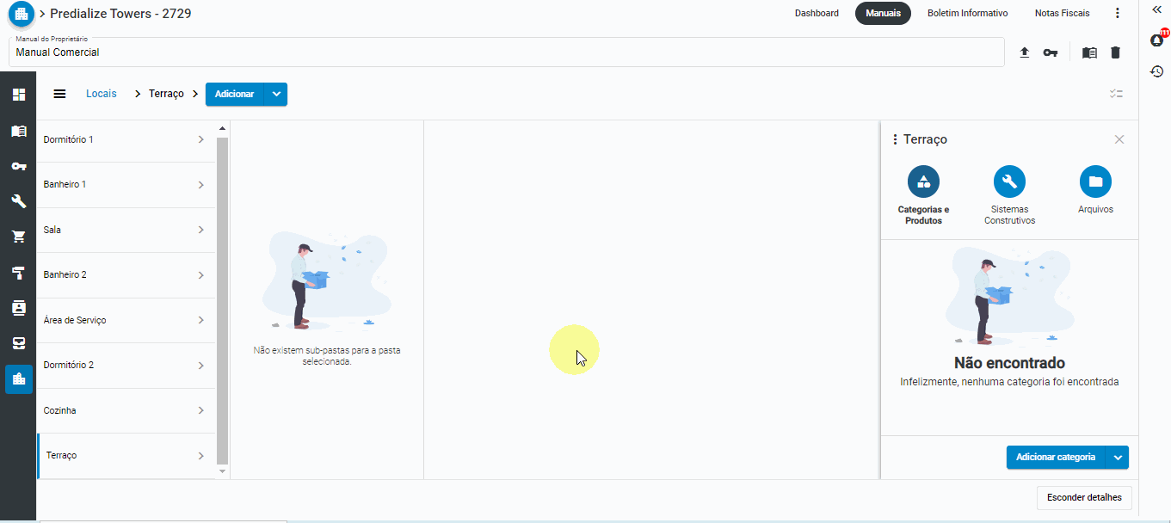Expand Adicionar categoria dropdown arrow

(x=1118, y=458)
